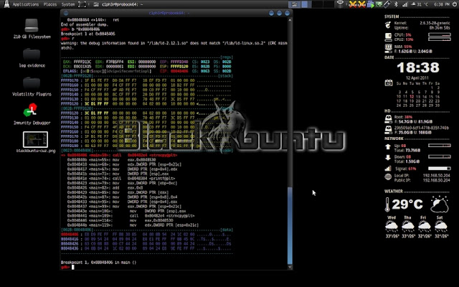The width and height of the screenshot is (459, 287).
Task: Select the Volatility Plugins folder
Action: [32, 86]
